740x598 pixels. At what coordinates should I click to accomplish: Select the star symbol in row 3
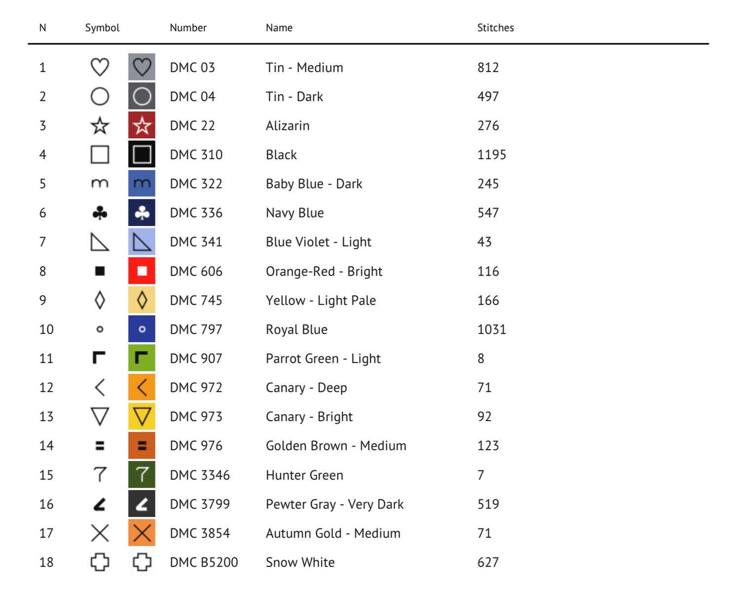click(100, 126)
